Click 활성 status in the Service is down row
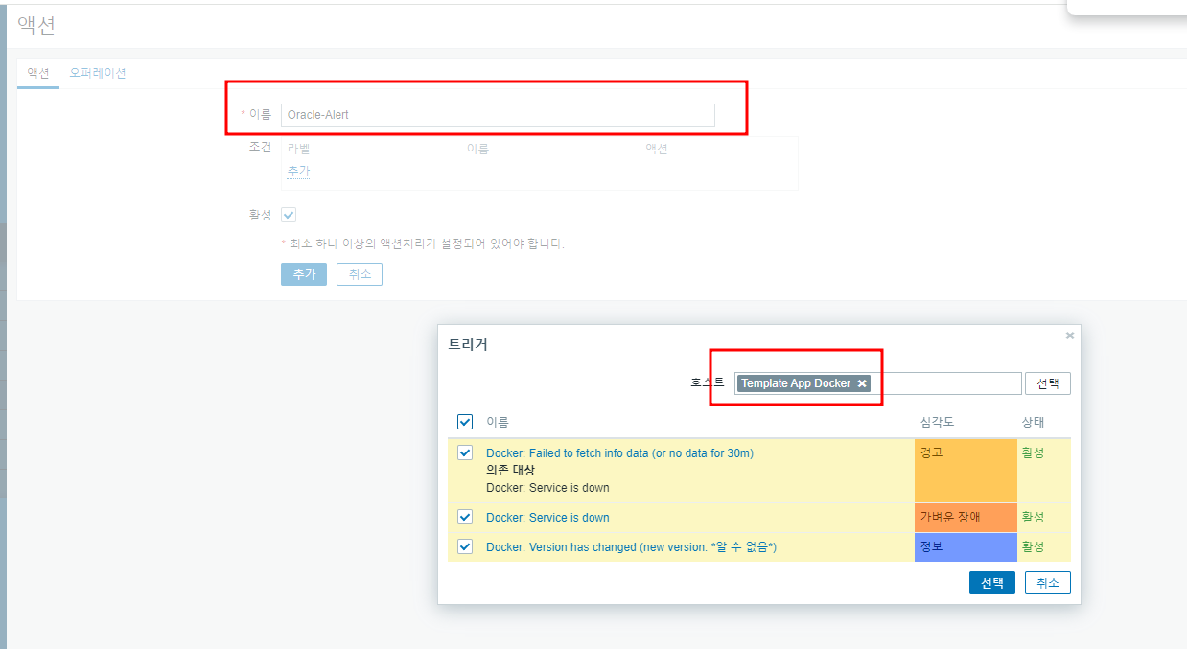 click(1034, 518)
